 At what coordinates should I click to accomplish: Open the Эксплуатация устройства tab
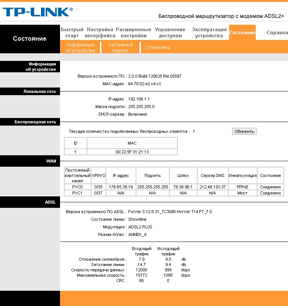pos(209,33)
